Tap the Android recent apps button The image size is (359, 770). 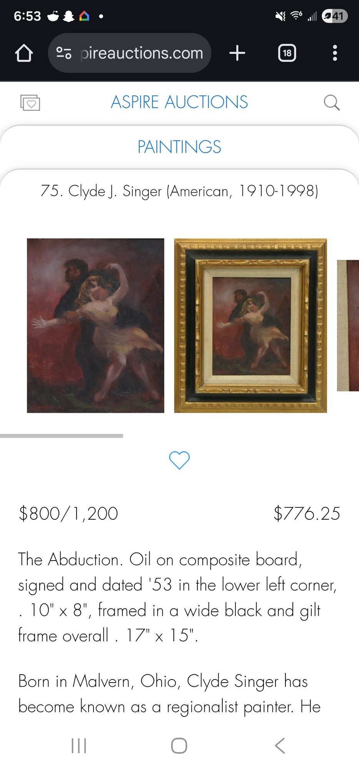(79, 746)
